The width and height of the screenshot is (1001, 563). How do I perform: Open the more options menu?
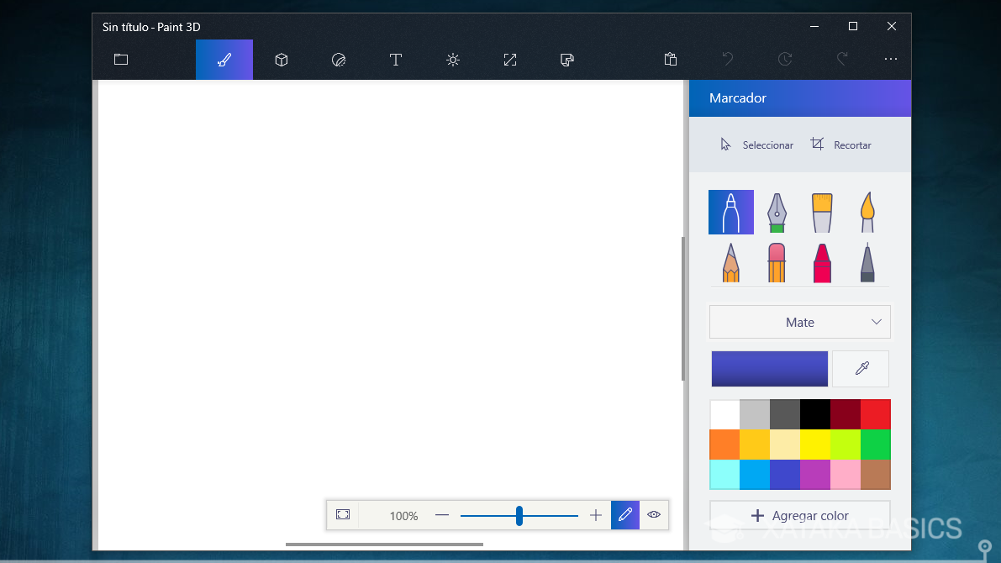890,60
